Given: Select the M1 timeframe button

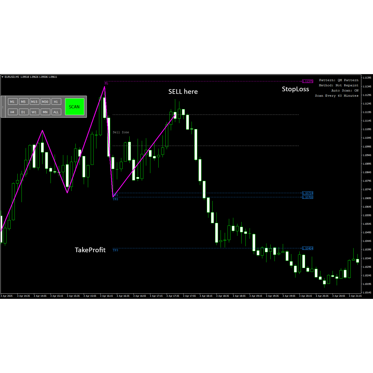Looking at the screenshot, I should pos(12,102).
